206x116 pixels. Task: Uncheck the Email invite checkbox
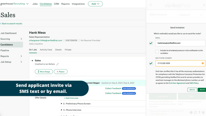pos(151,43)
